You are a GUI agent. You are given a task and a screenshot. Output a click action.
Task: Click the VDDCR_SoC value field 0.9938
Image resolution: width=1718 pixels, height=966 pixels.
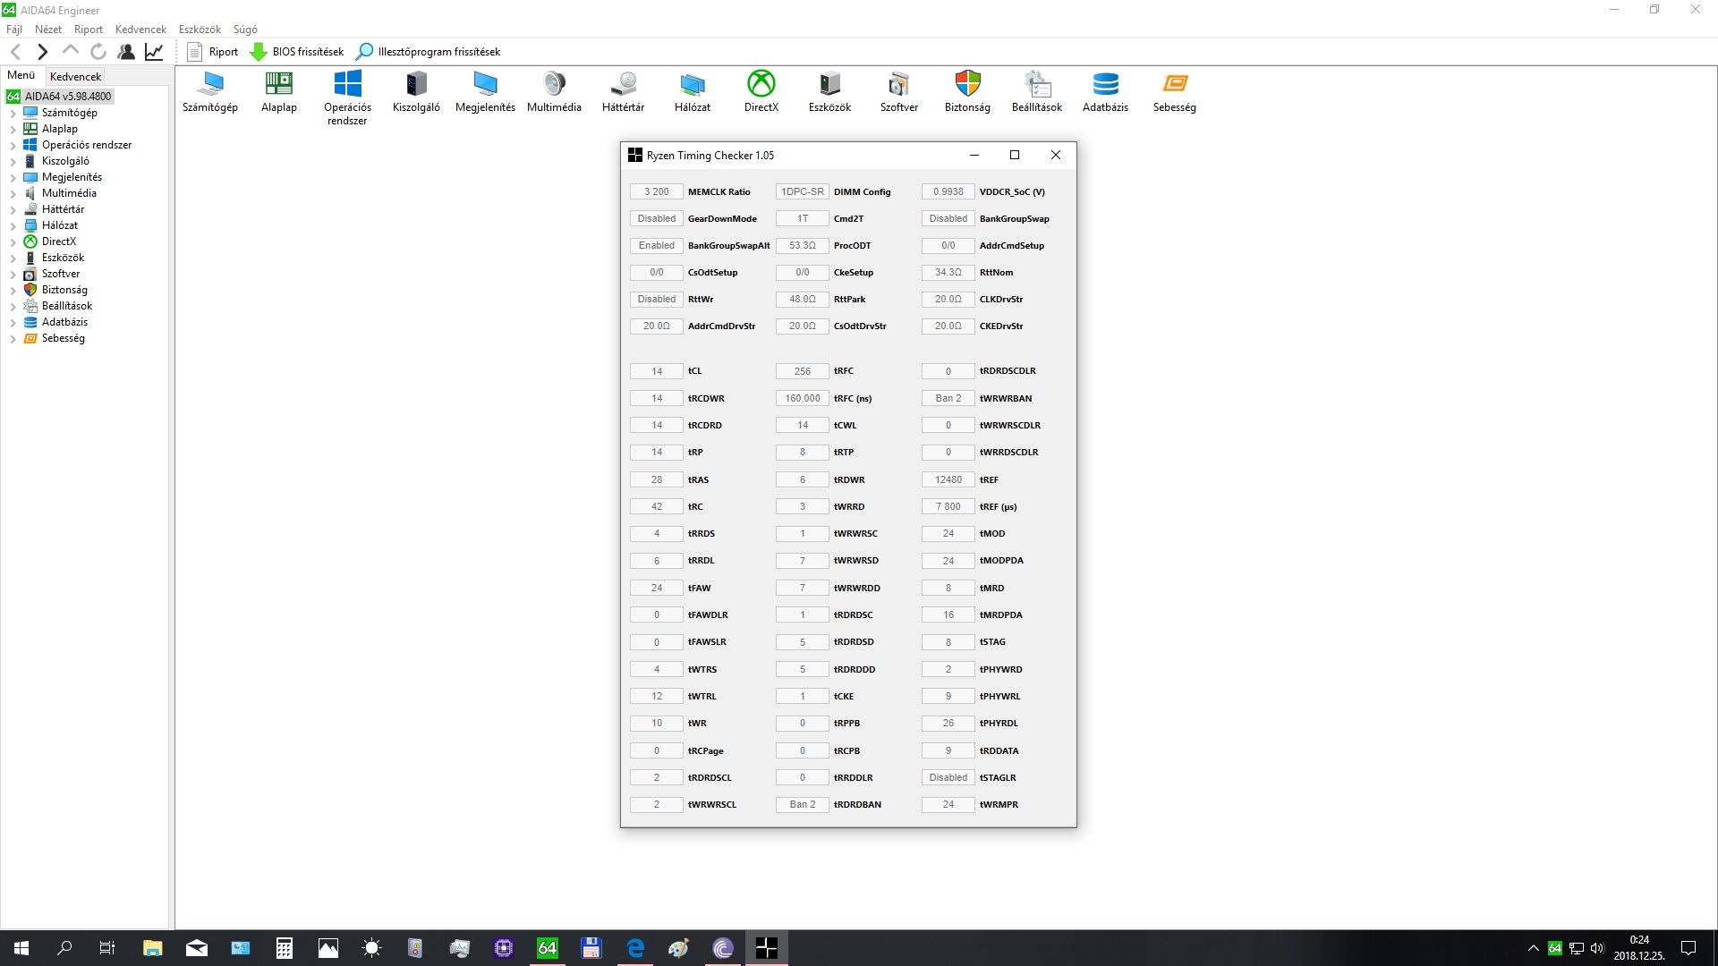948,191
